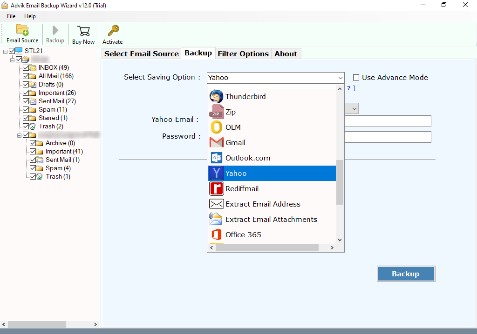Choose Office 365 from the list
The image size is (477, 334).
[243, 235]
